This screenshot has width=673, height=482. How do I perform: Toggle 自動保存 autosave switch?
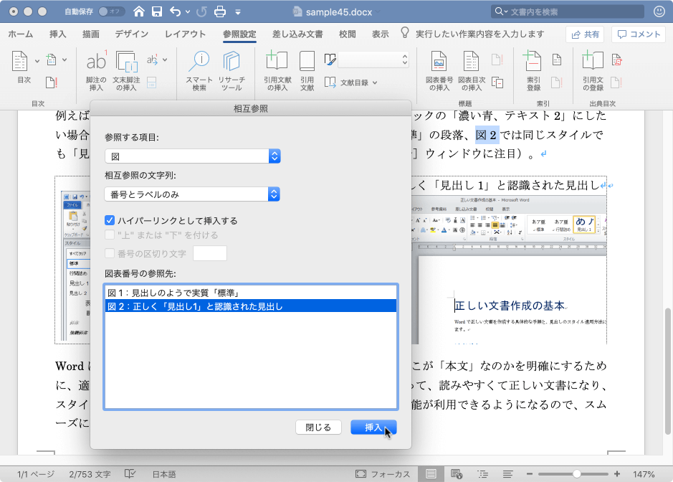tap(111, 11)
